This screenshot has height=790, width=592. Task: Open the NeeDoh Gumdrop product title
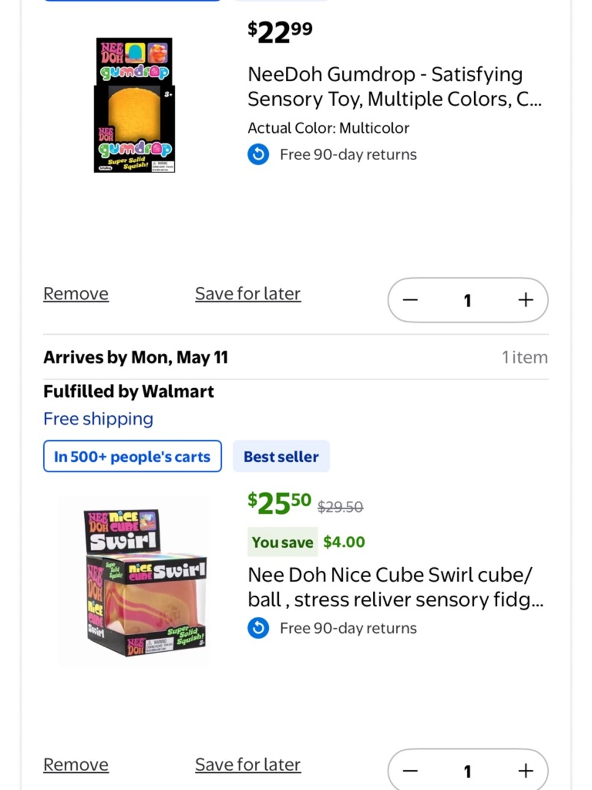pyautogui.click(x=394, y=87)
